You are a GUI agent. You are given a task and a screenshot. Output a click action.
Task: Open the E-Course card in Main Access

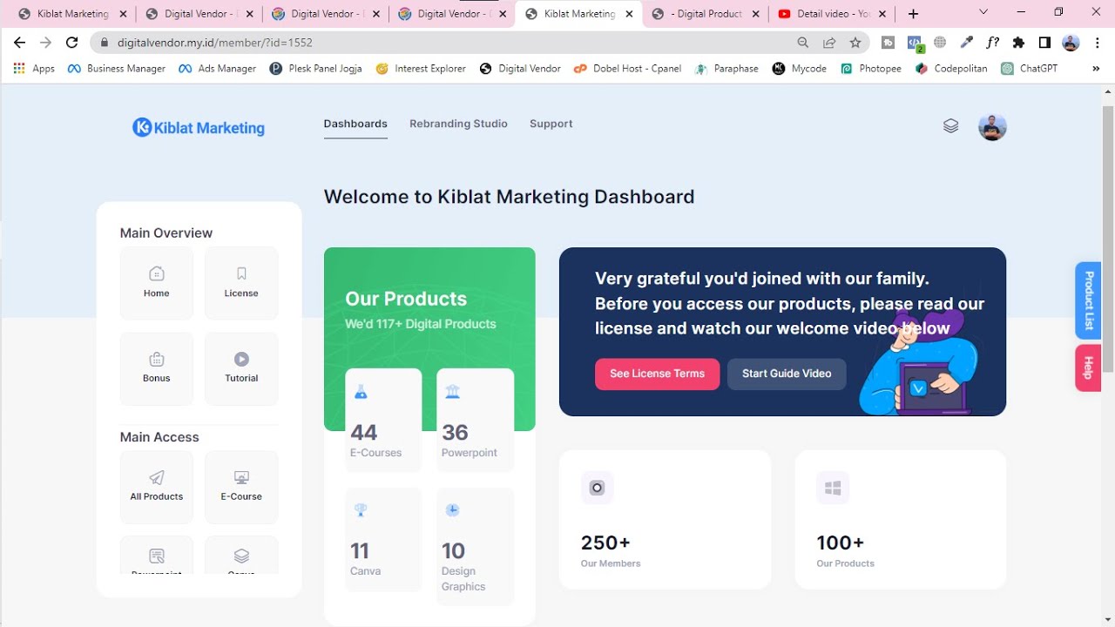tap(241, 487)
